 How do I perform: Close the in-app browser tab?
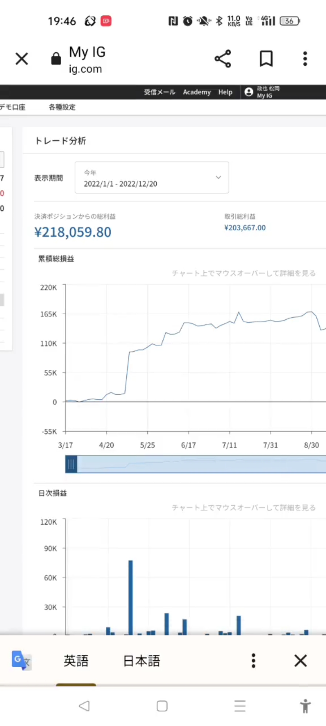coord(22,59)
